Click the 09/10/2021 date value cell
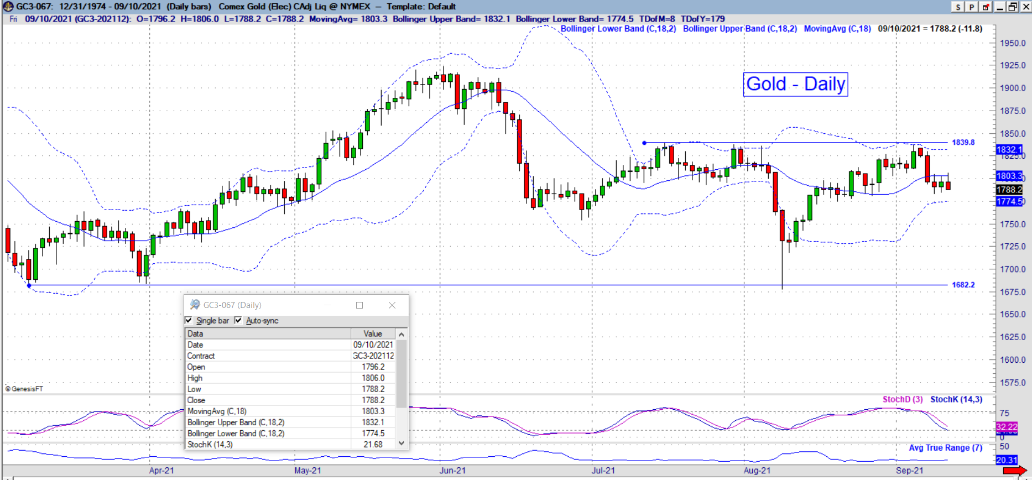 373,345
